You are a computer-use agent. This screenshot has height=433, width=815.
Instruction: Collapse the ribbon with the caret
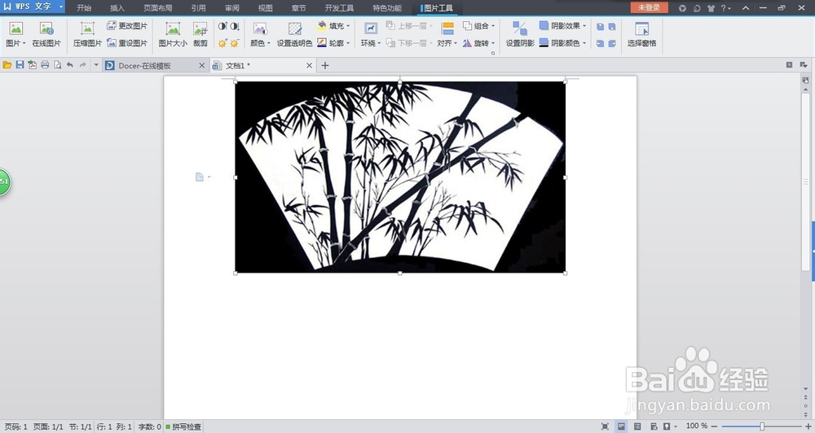click(x=746, y=8)
